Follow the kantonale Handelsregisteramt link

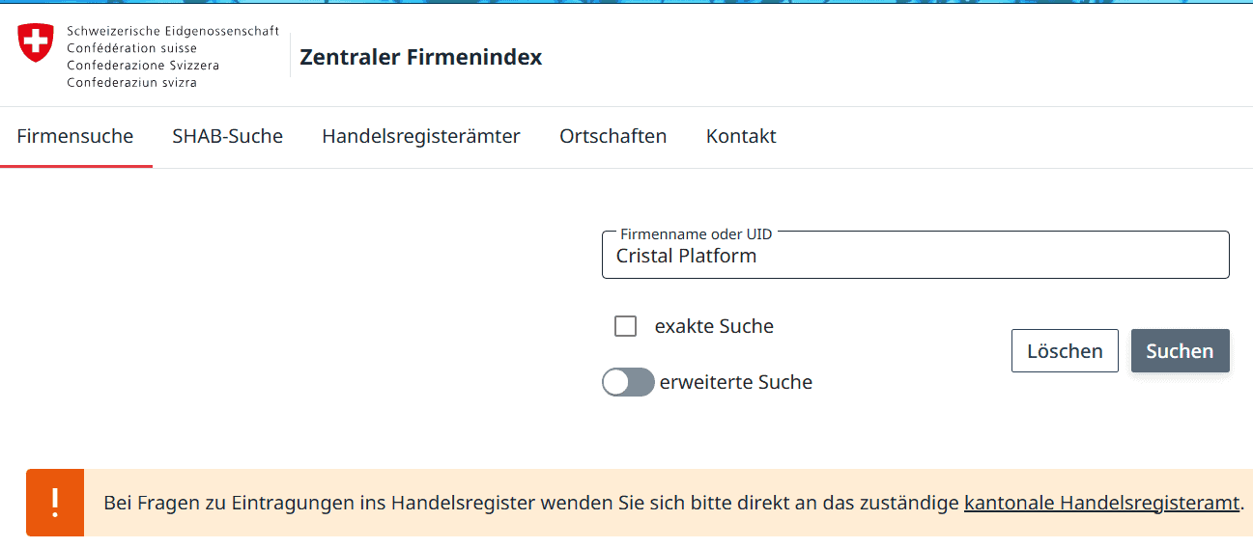tap(1101, 503)
